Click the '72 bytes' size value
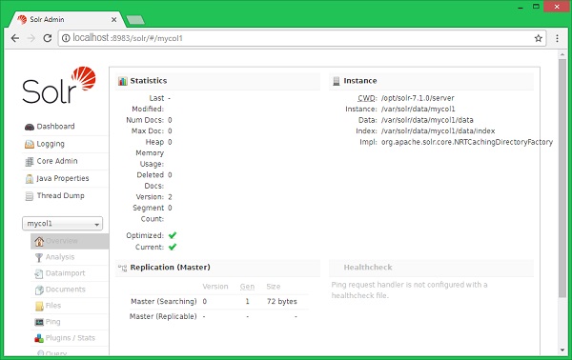 pos(282,301)
